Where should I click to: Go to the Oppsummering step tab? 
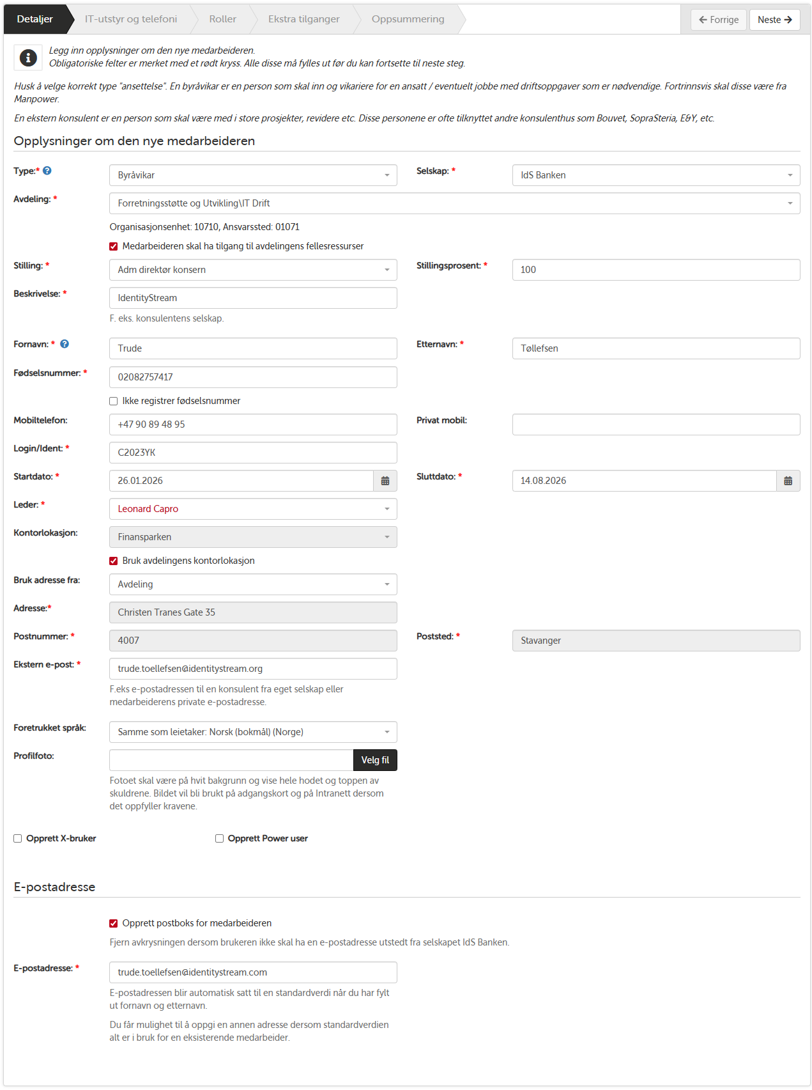[x=408, y=19]
